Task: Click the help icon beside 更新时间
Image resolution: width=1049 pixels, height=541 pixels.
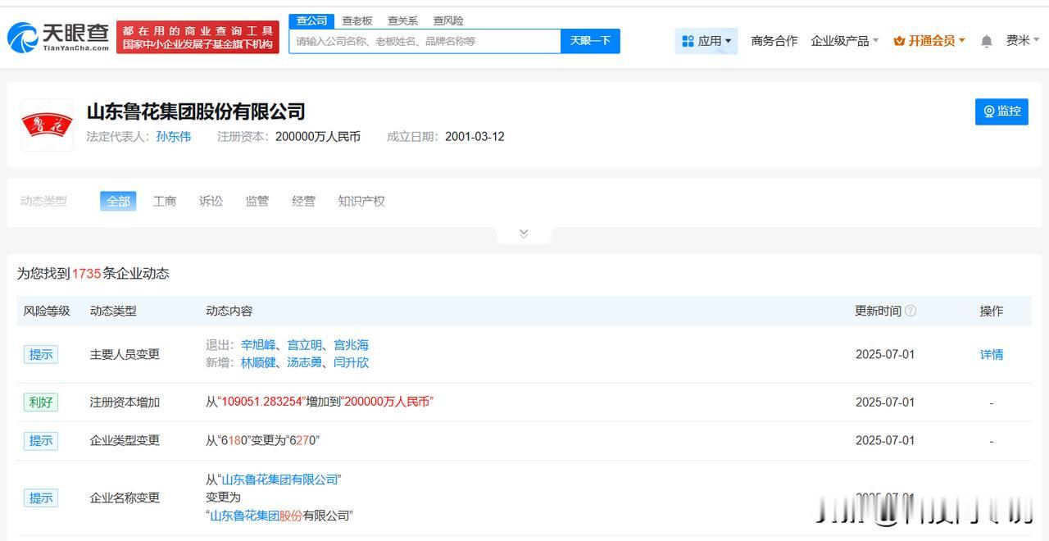Action: [910, 311]
